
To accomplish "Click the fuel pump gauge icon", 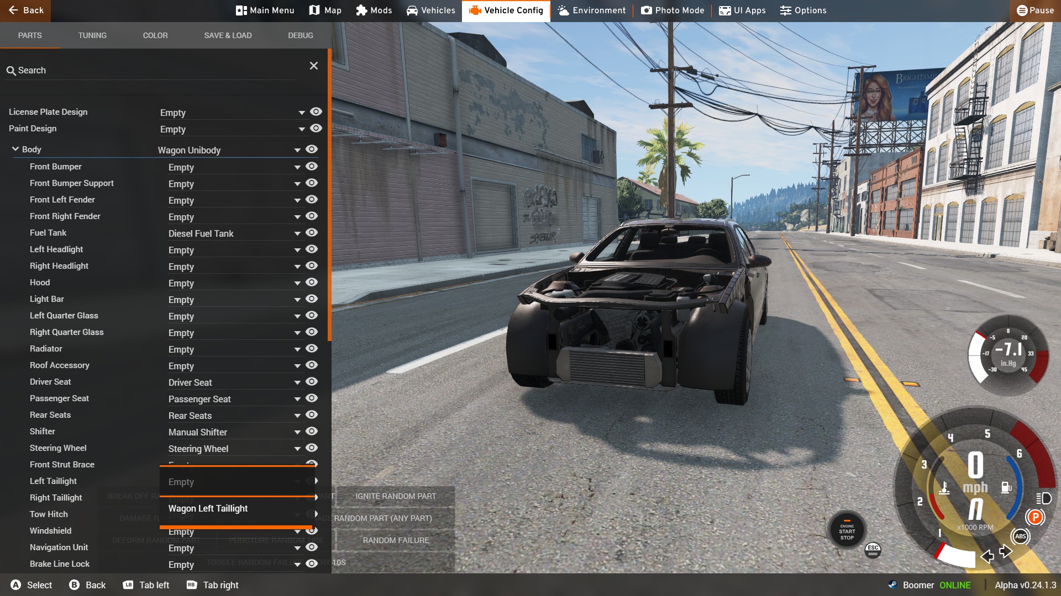I will pos(1006,487).
